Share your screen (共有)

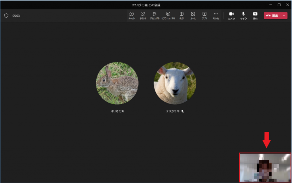point(255,15)
